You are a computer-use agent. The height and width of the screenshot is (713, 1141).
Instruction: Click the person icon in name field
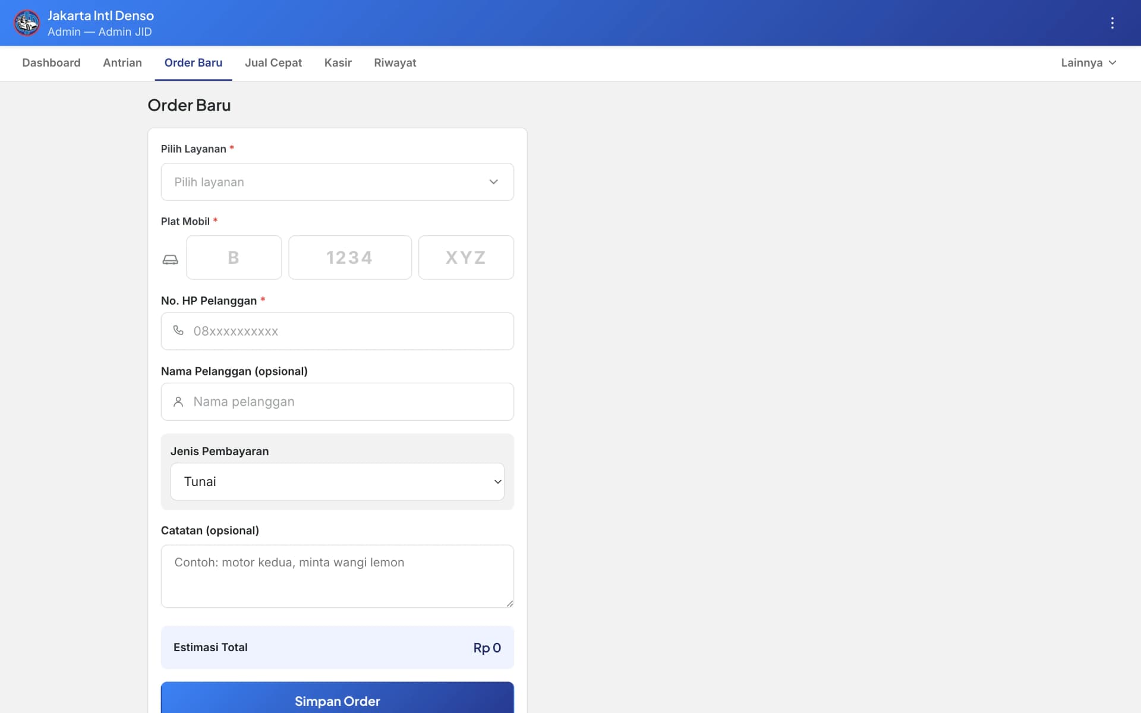[178, 402]
